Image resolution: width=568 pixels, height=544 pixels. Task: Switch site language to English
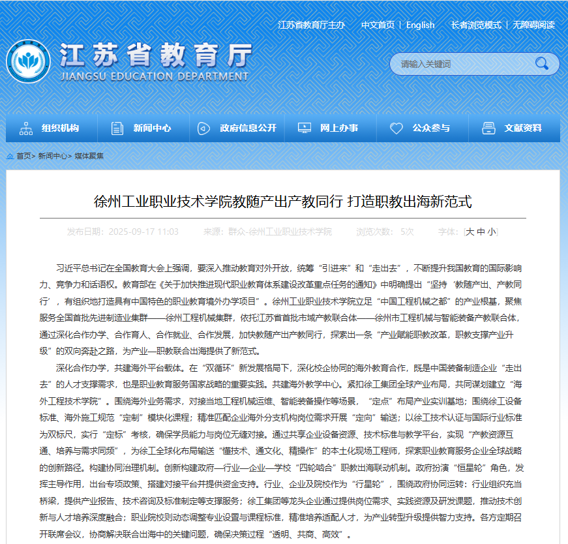[420, 25]
